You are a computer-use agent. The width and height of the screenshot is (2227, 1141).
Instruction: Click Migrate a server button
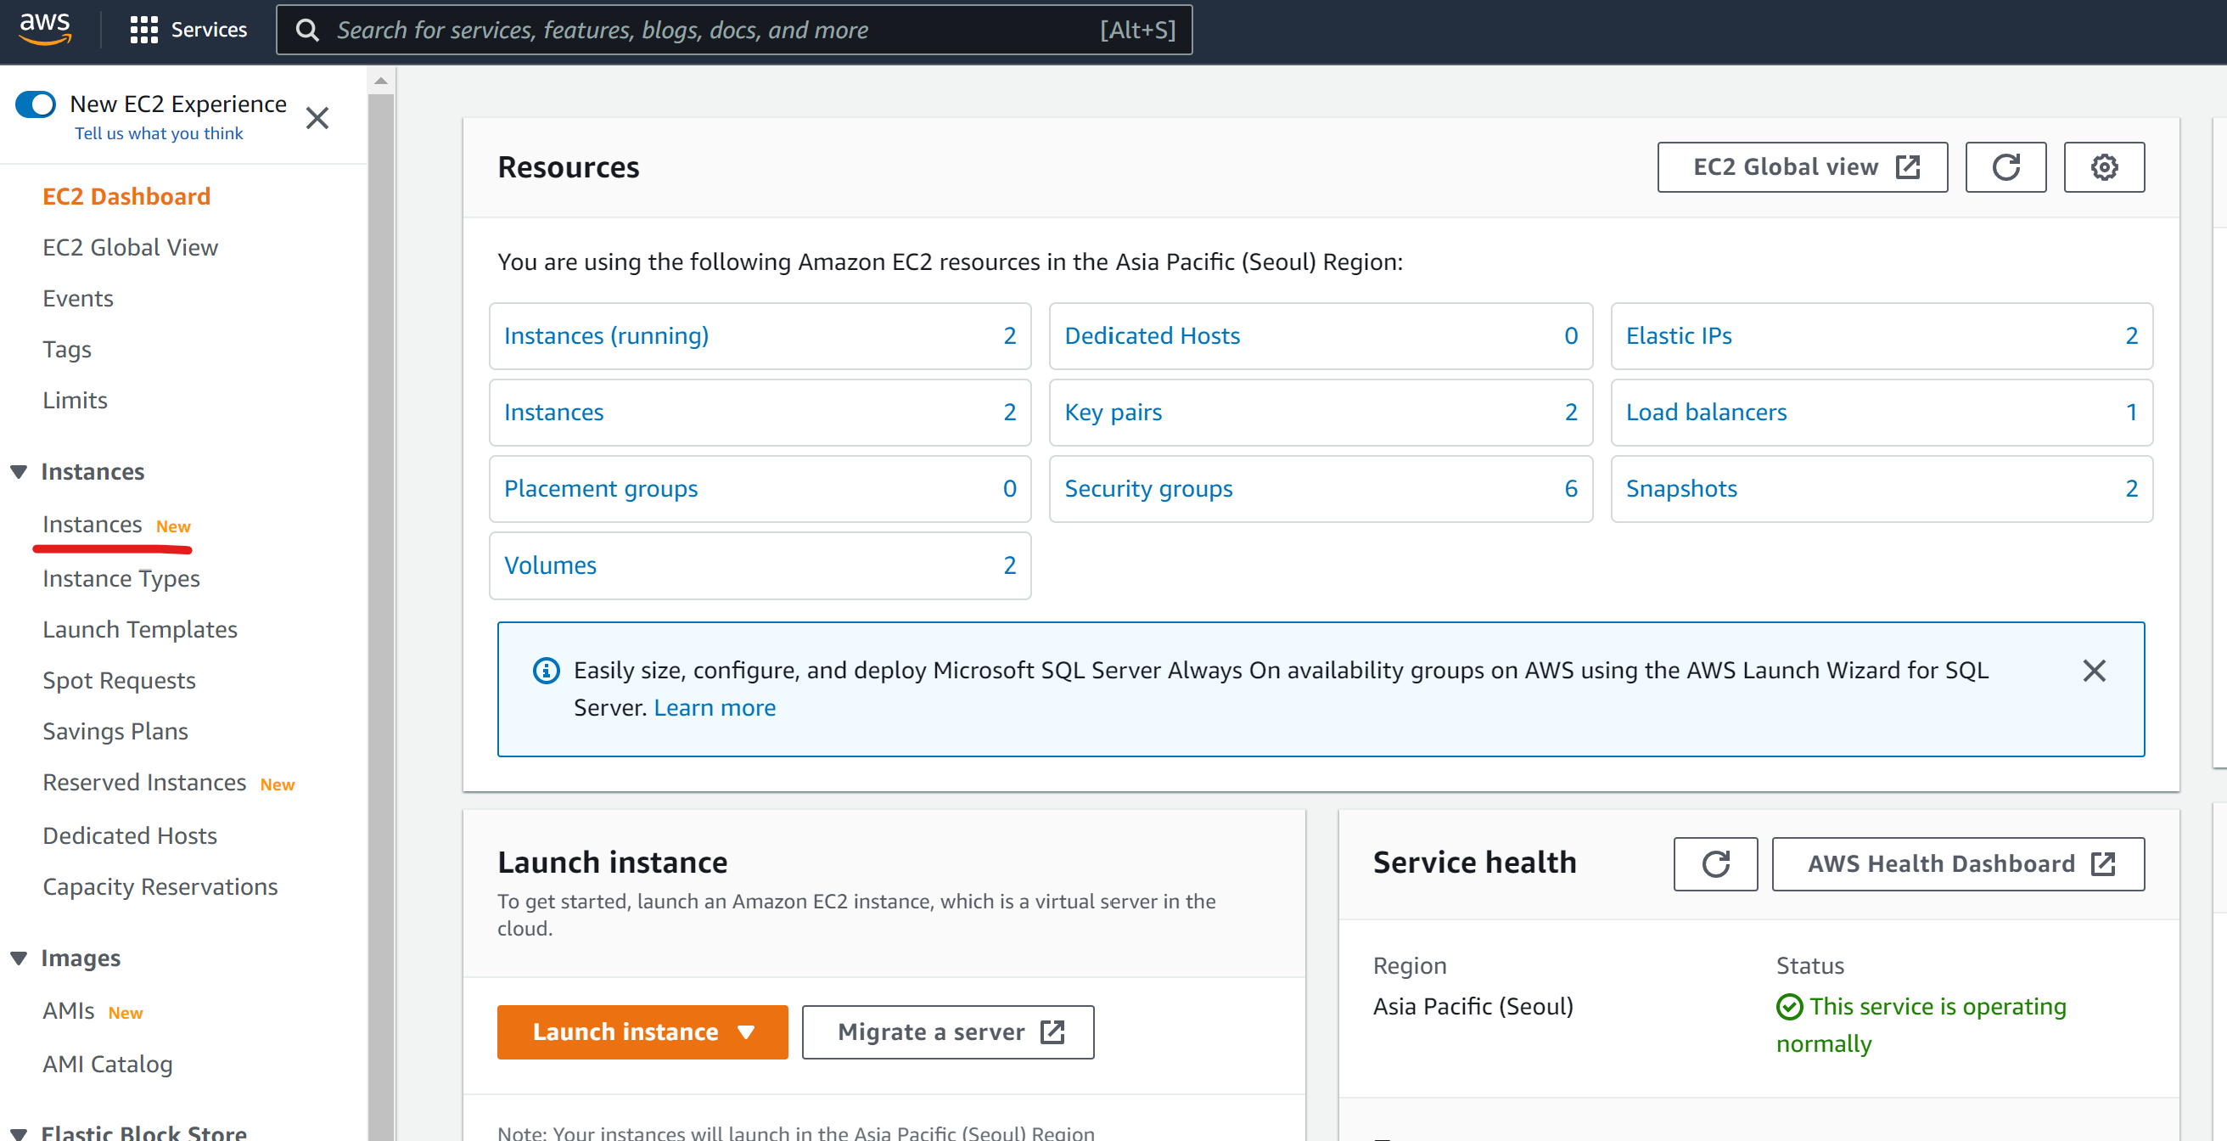tap(947, 1032)
